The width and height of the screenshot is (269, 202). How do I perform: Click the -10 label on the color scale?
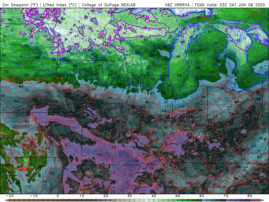34,196
